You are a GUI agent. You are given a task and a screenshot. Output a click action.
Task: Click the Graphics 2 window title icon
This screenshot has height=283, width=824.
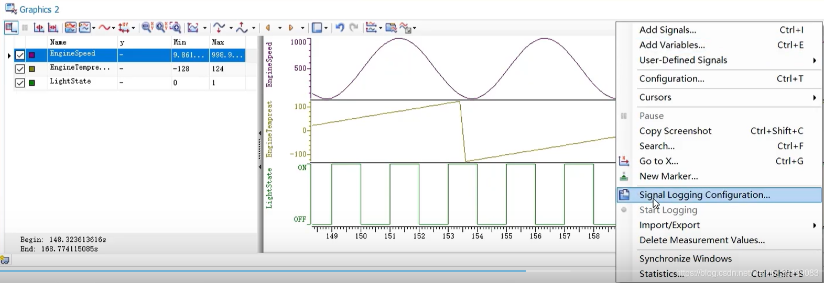10,9
